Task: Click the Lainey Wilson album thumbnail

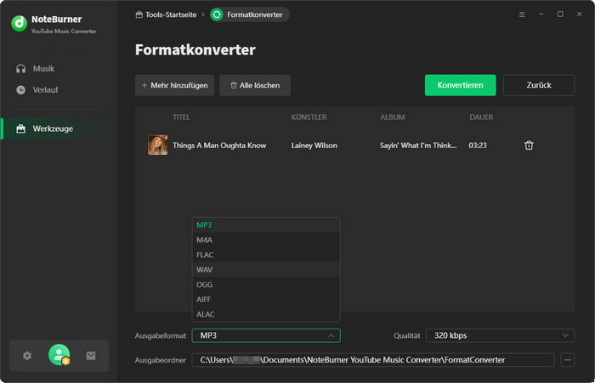Action: pos(157,146)
